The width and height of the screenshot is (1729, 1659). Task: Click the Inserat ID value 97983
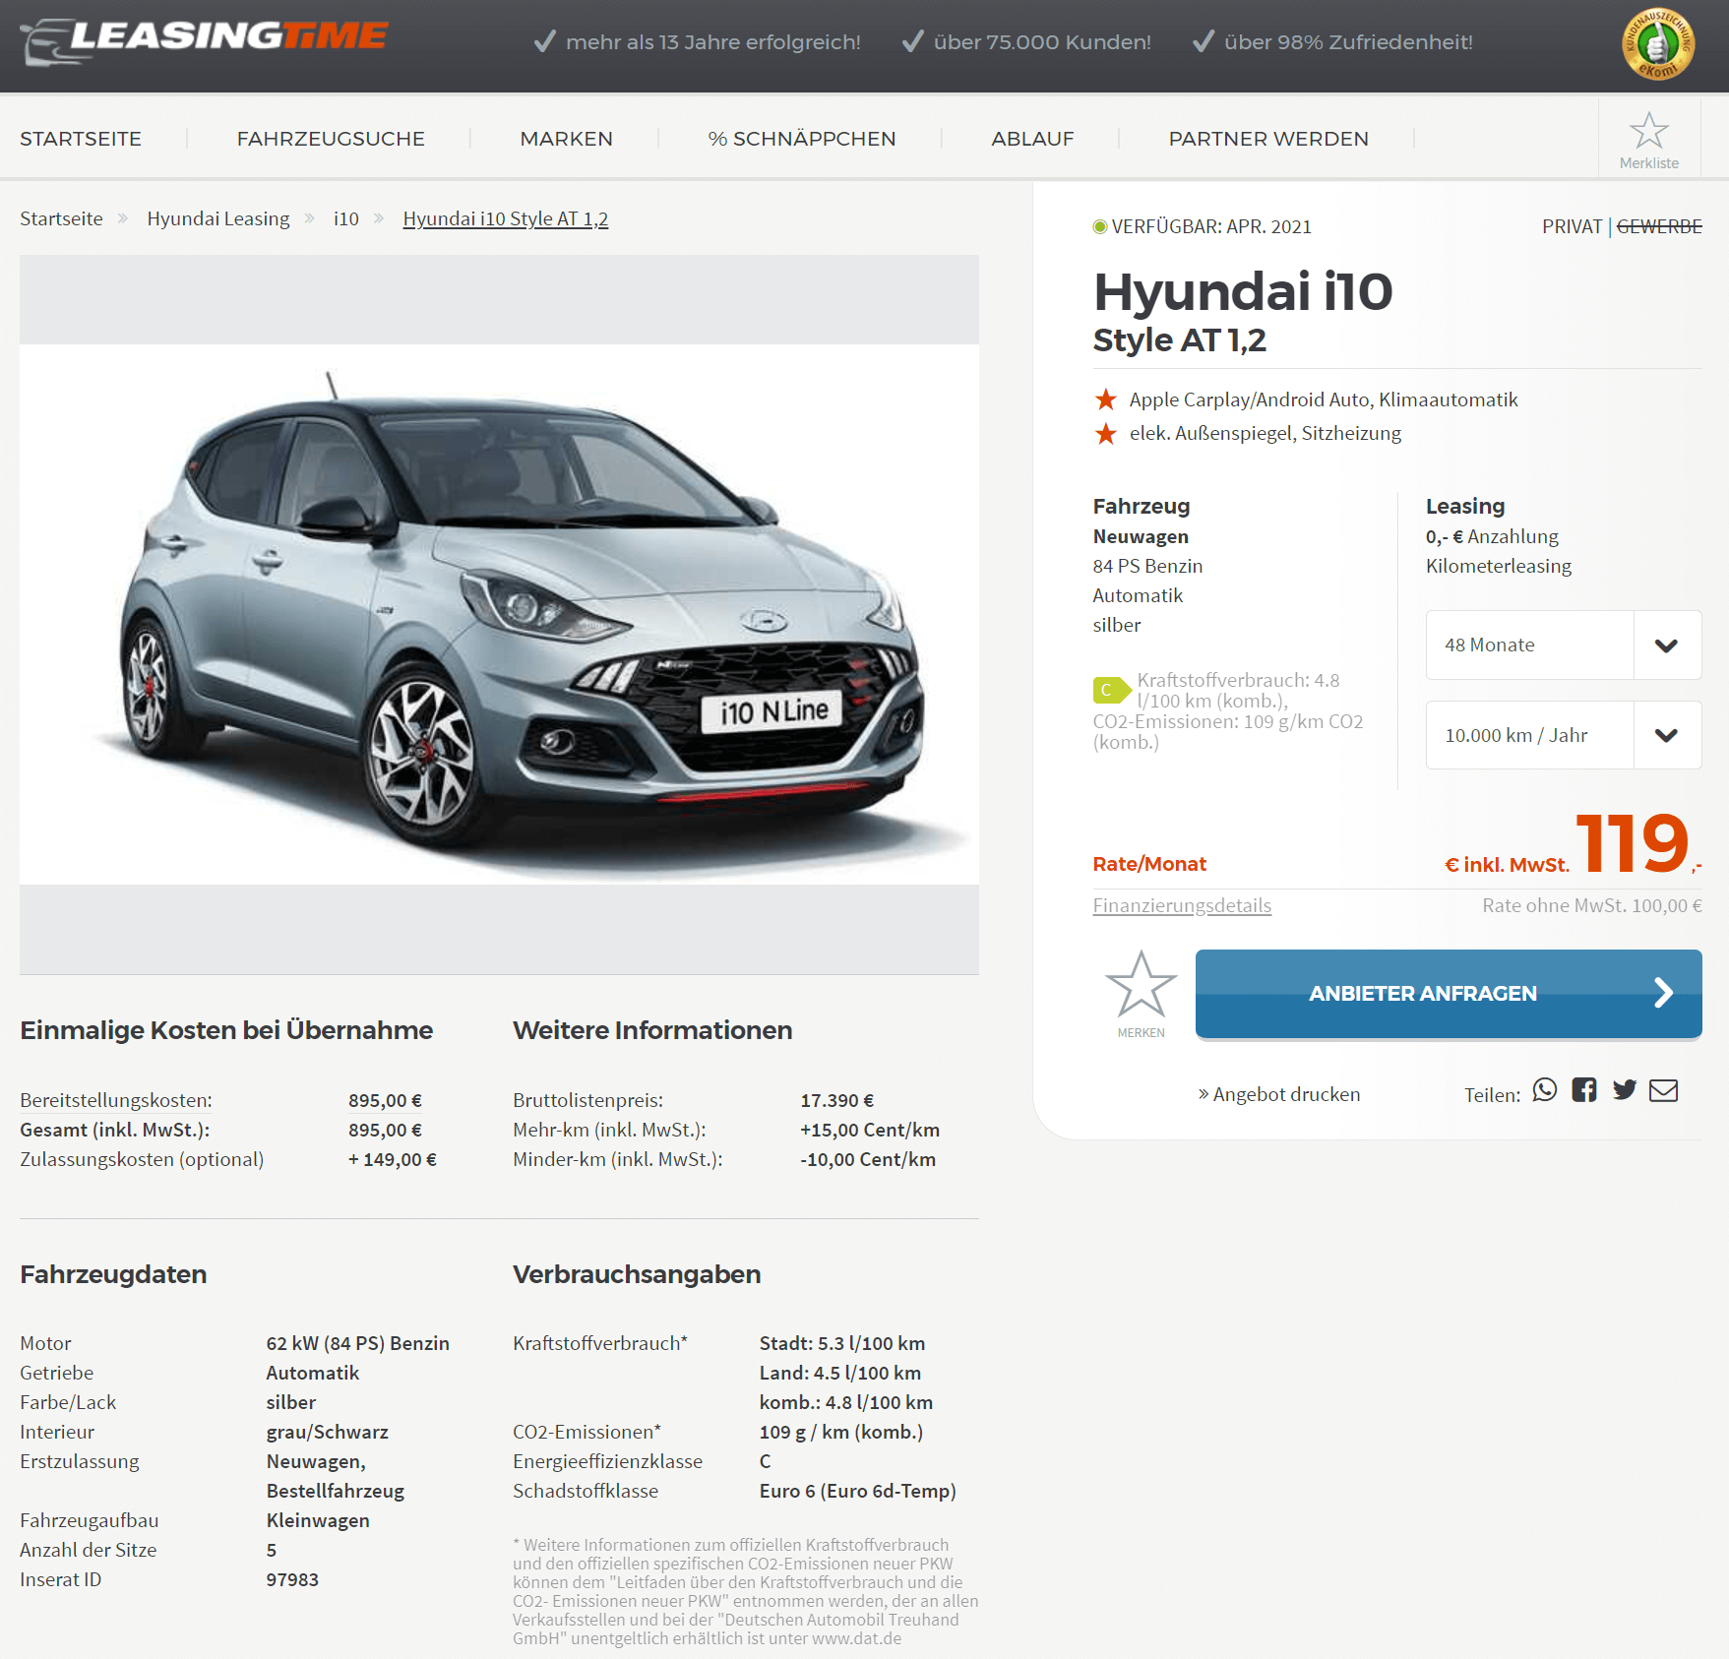pos(292,1579)
